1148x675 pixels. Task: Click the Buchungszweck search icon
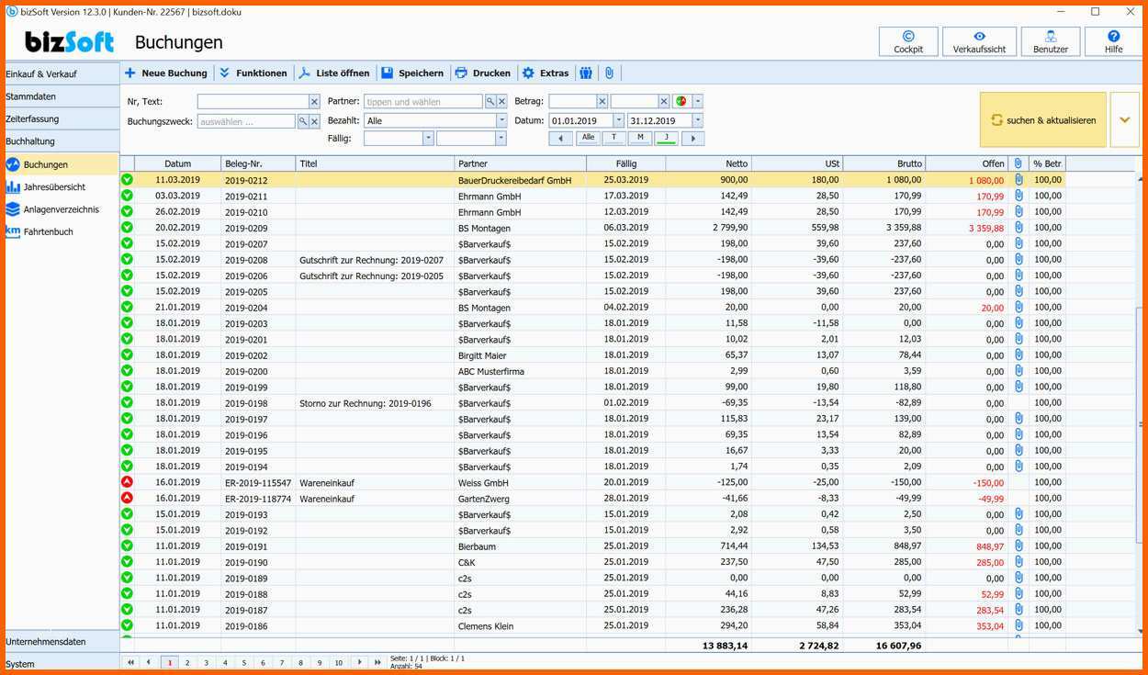coord(302,121)
